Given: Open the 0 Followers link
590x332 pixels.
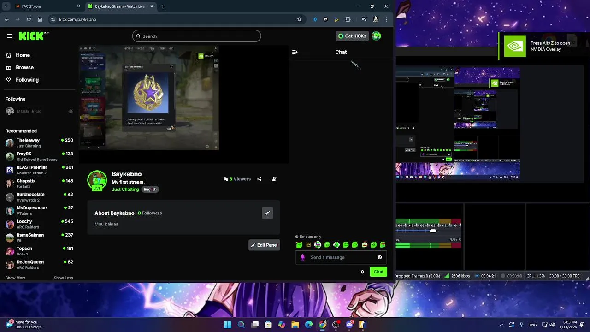Looking at the screenshot, I should [x=150, y=213].
